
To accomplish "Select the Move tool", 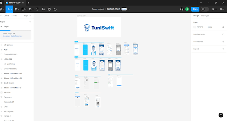I will tap(8, 9).
